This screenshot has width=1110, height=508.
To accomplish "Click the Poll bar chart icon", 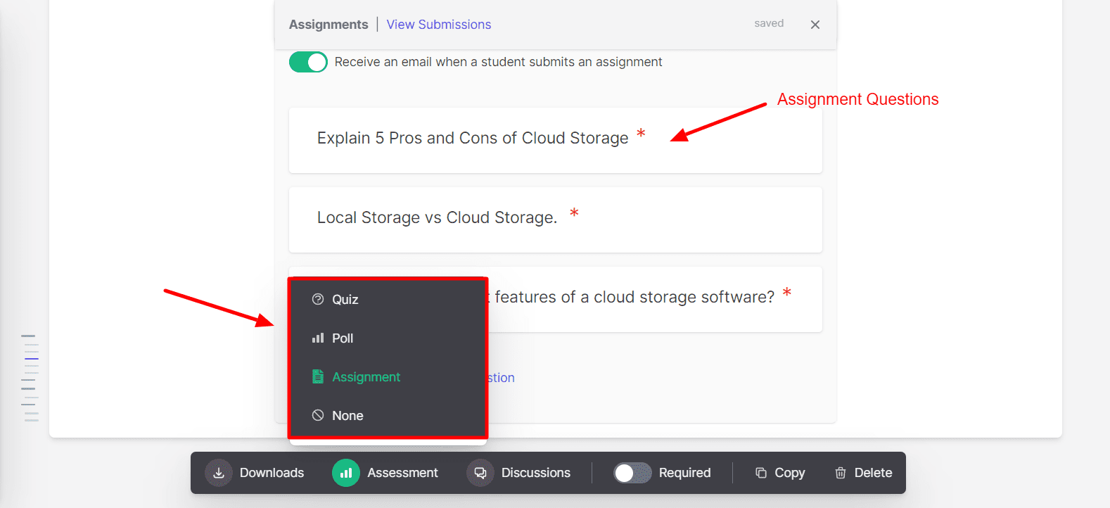I will [318, 338].
